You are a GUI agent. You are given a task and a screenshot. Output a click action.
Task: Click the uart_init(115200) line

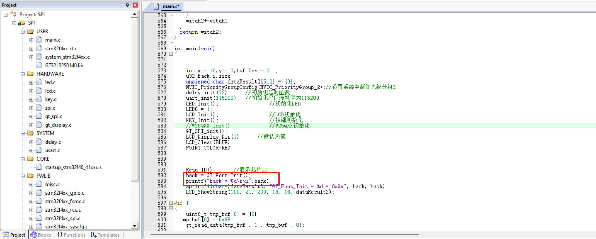[x=212, y=98]
